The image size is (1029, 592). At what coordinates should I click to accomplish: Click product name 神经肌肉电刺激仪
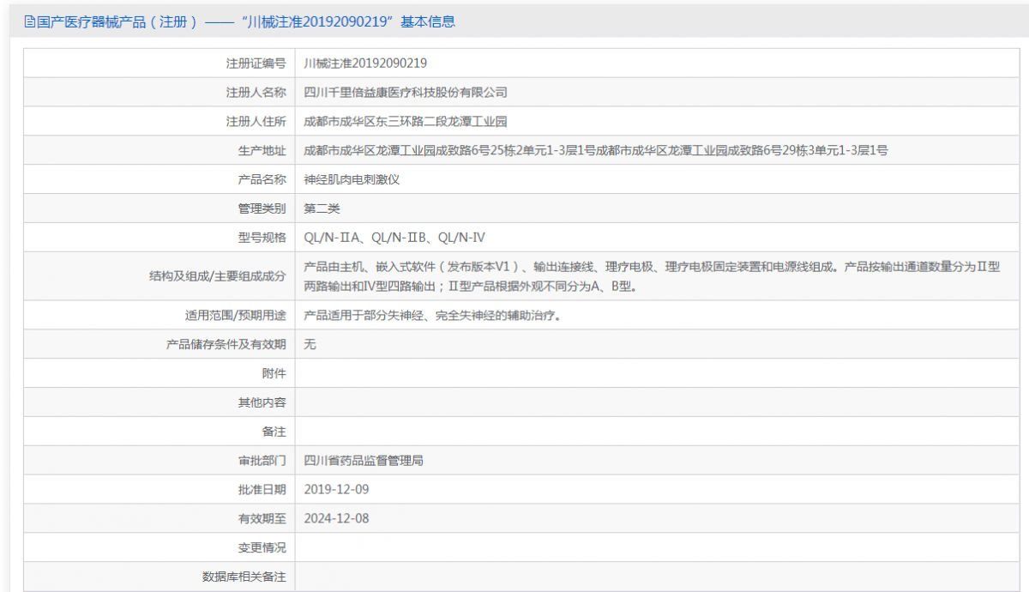352,179
